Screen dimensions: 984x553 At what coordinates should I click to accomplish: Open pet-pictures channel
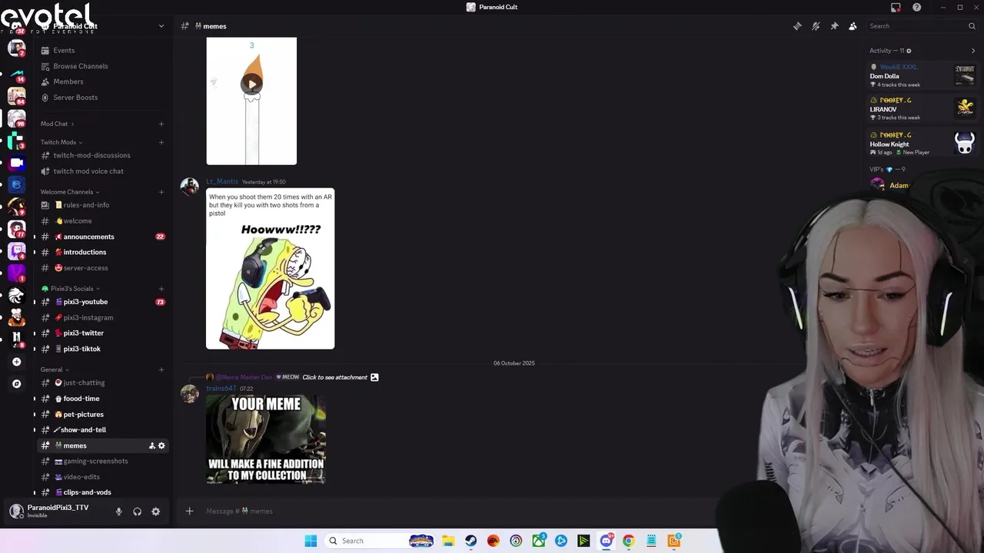101,415
